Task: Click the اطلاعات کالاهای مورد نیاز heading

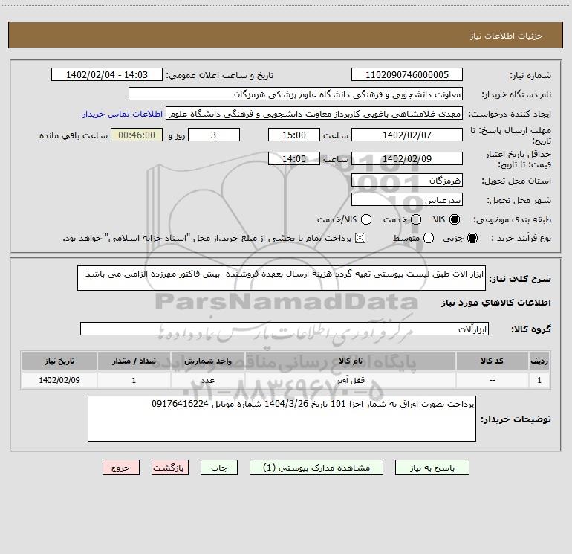Action: (x=496, y=303)
